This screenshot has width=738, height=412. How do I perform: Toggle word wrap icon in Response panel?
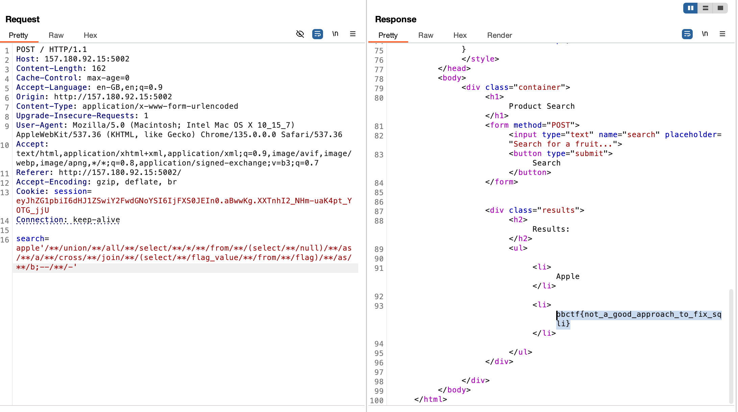point(687,34)
